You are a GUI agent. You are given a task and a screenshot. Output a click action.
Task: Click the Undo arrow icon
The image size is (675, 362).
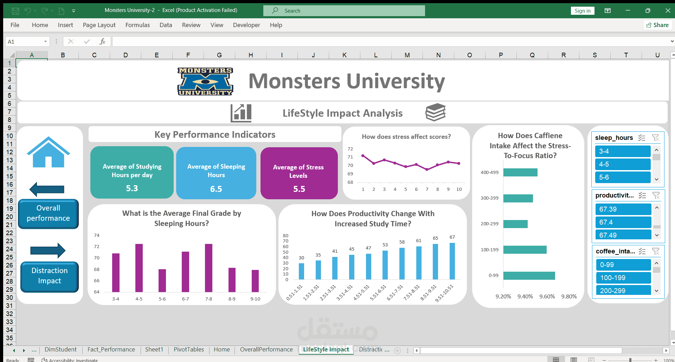coord(28,11)
